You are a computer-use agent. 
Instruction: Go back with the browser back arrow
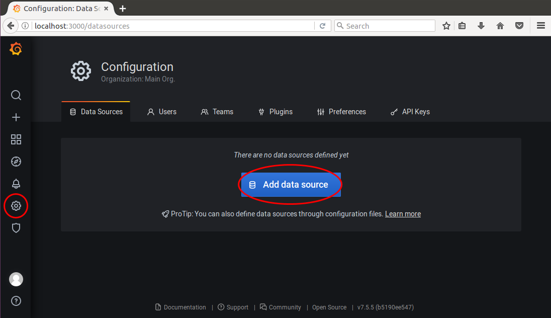pyautogui.click(x=11, y=26)
